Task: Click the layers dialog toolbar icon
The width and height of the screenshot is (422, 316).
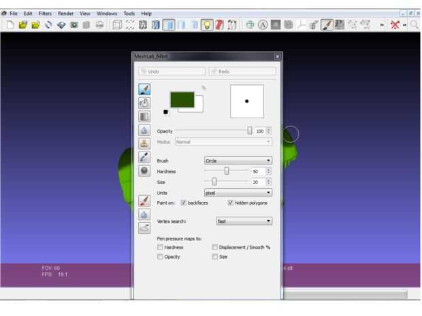Action: (x=61, y=25)
